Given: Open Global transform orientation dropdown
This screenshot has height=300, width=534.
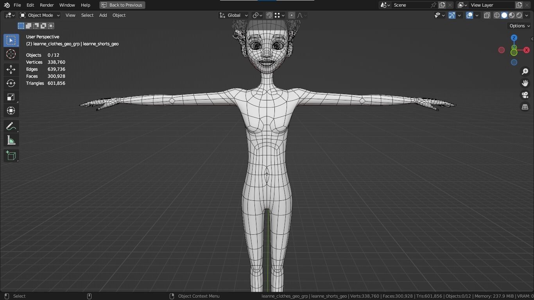Looking at the screenshot, I should click(233, 15).
